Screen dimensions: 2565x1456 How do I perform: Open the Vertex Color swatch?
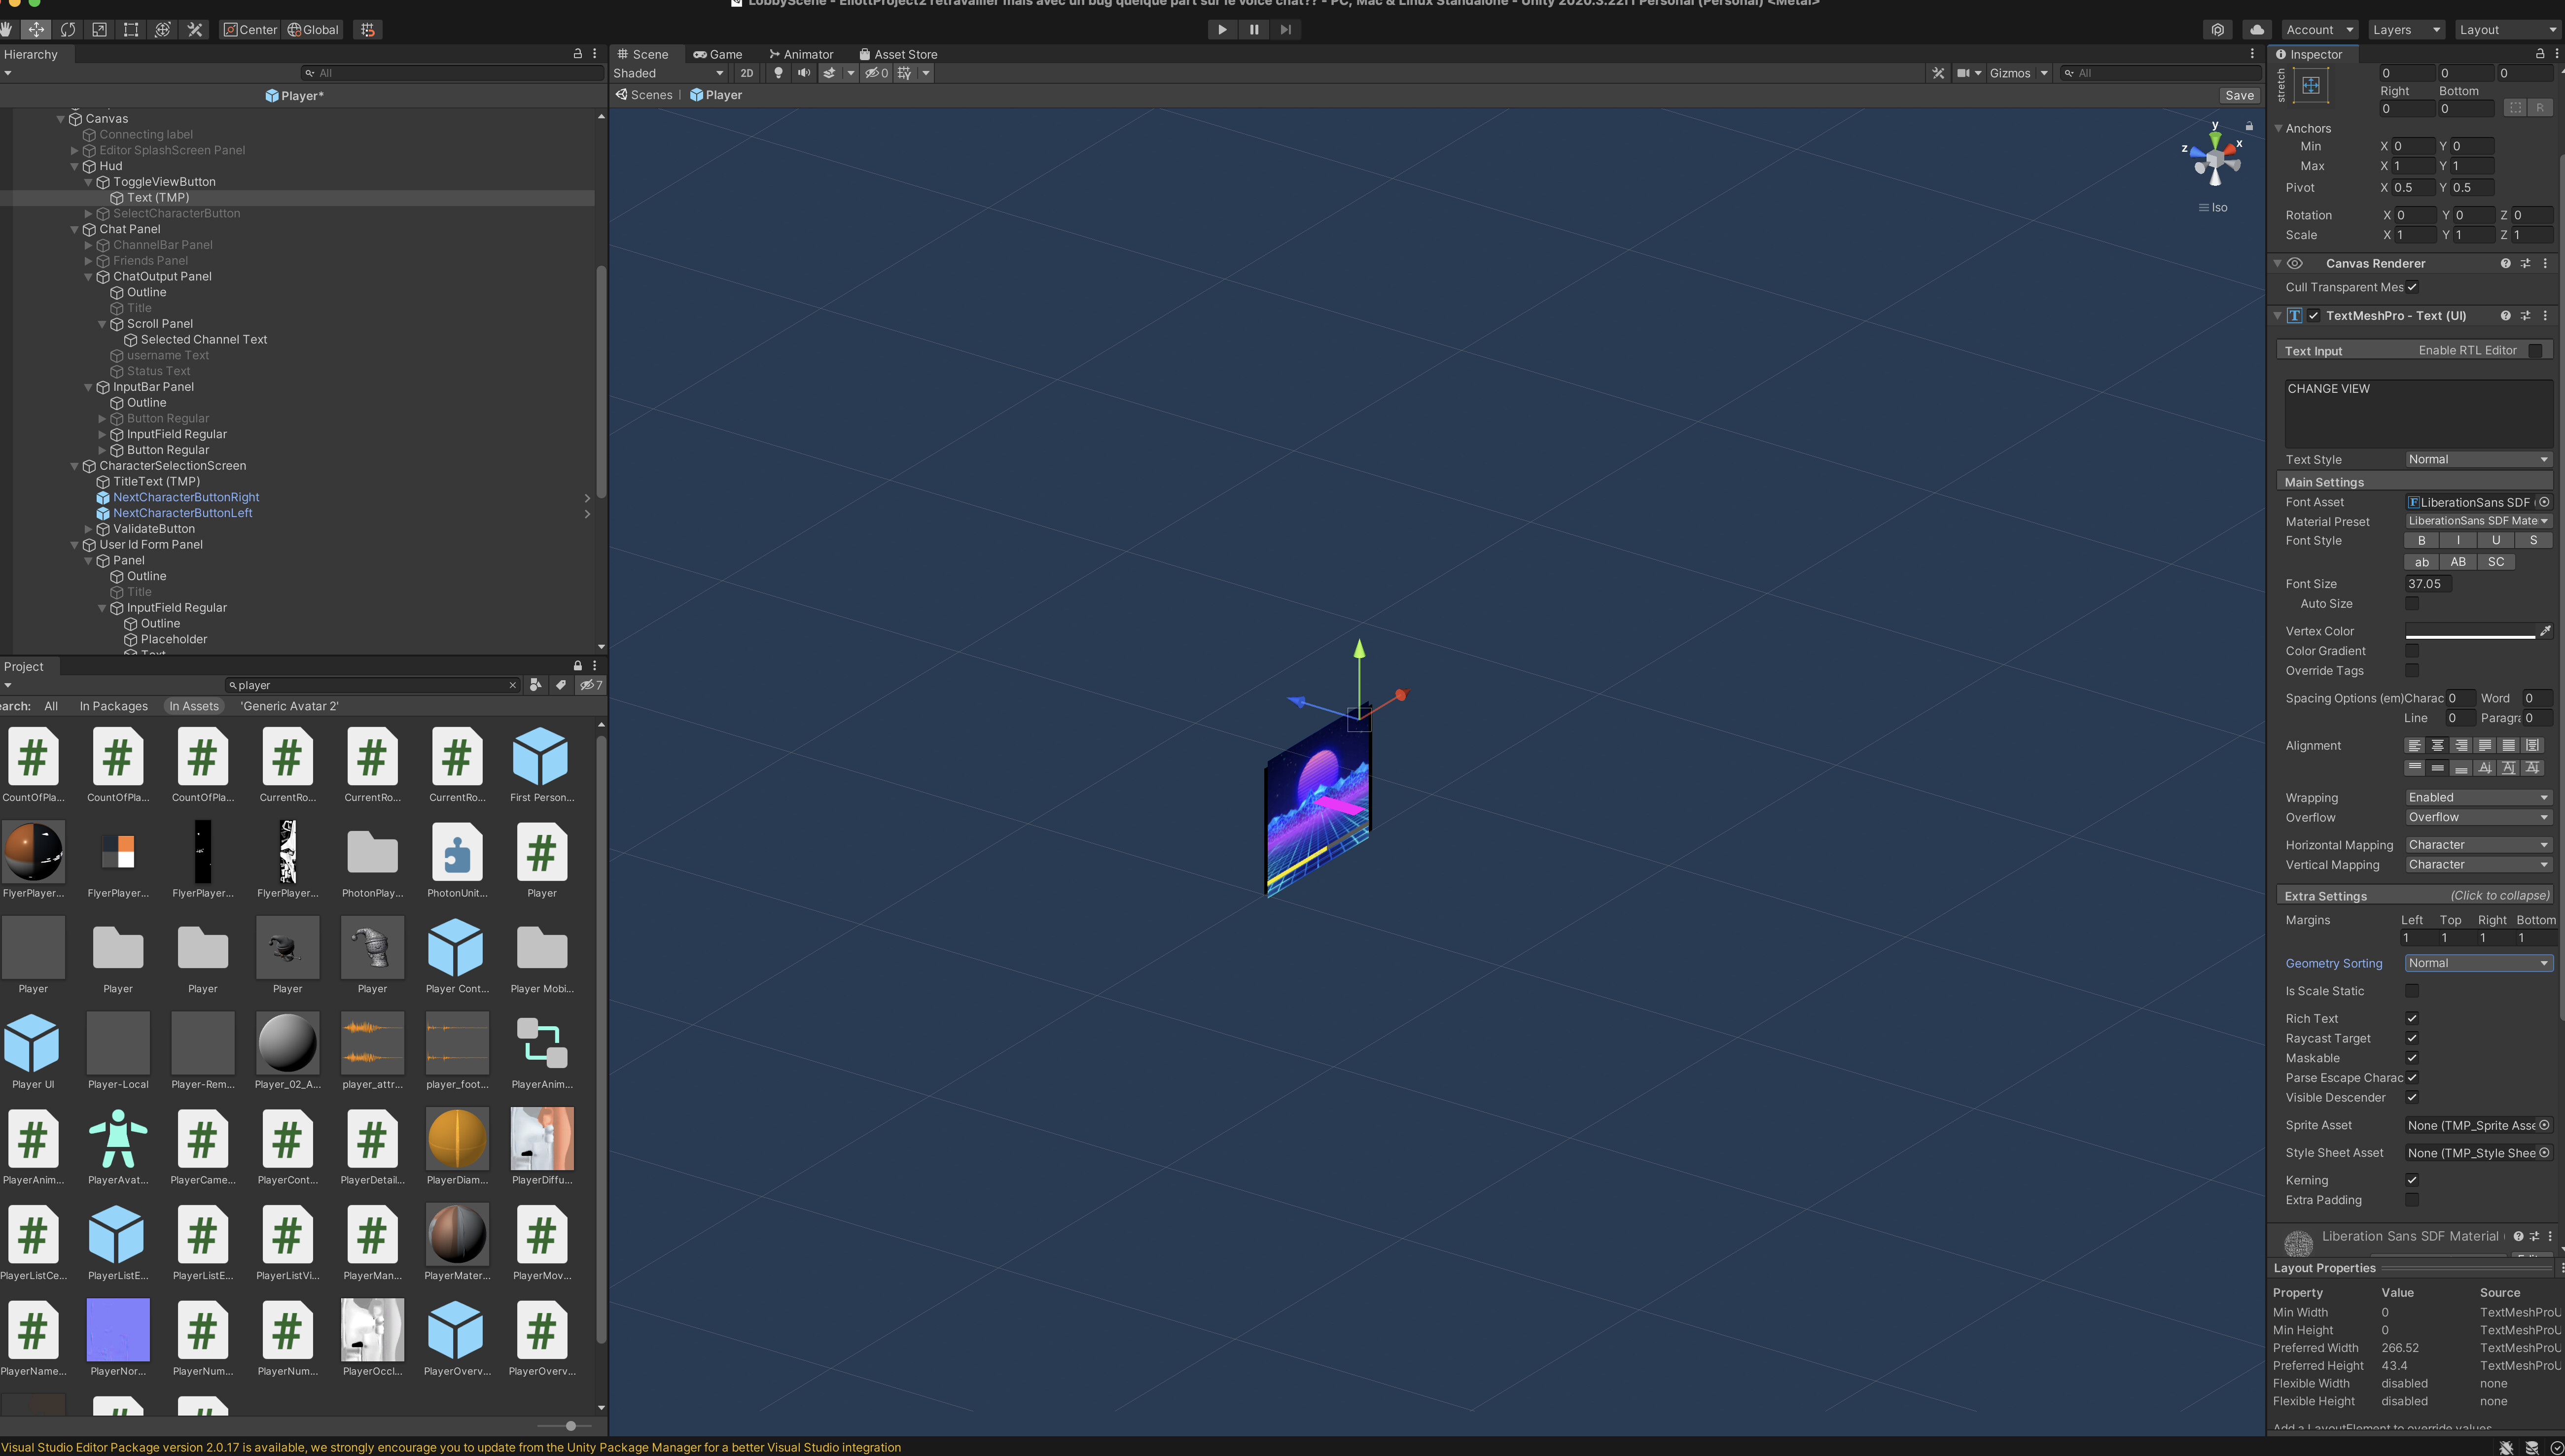tap(2471, 631)
